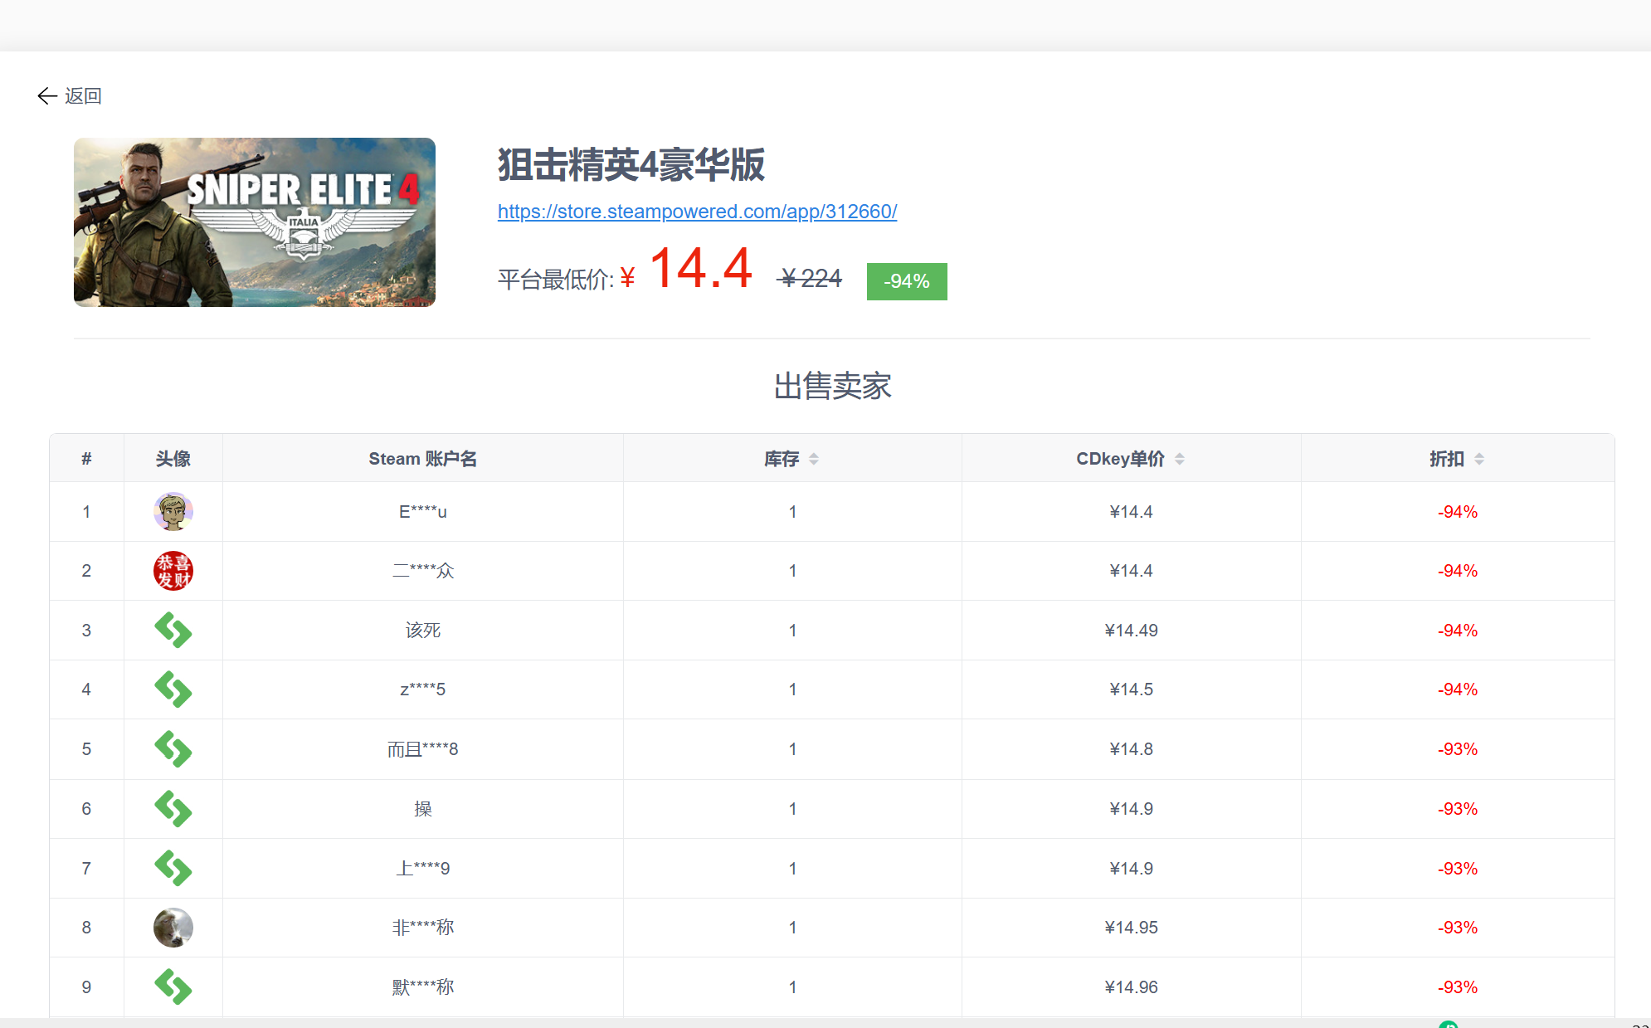Select the photo avatar of seller 非****称
This screenshot has height=1028, width=1651.
173,928
